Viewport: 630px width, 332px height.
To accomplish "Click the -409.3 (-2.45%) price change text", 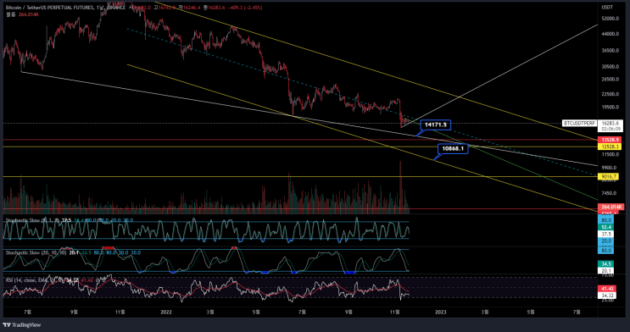I will 245,8.
